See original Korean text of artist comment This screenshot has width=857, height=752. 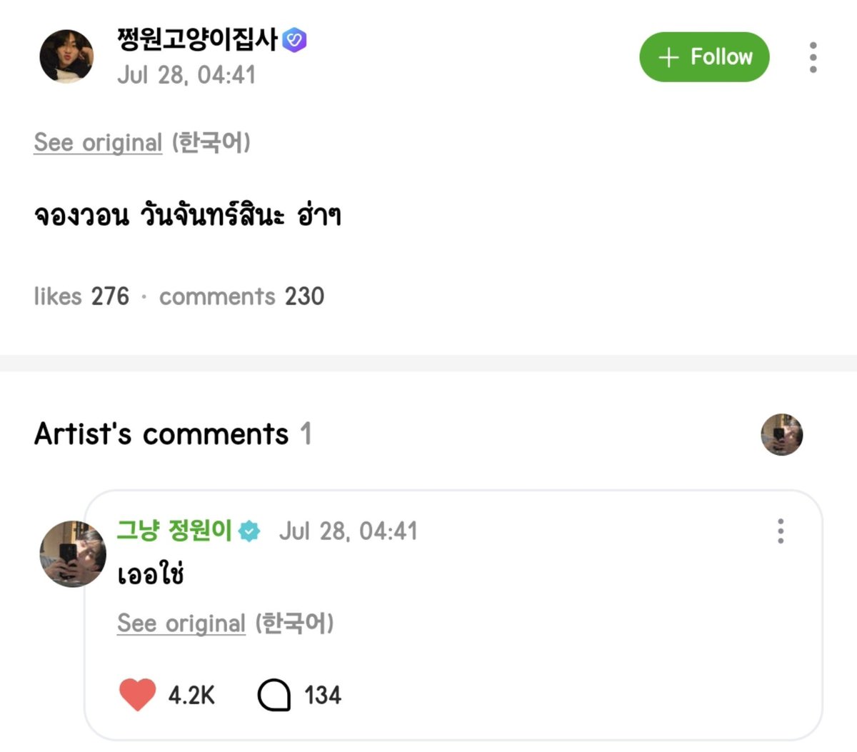[181, 623]
